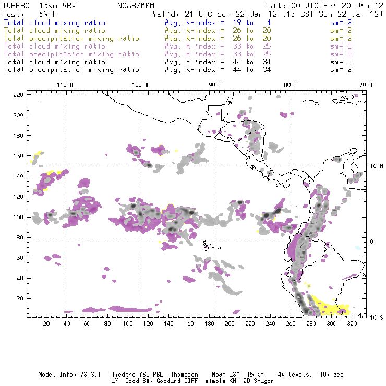
Task: Click the '10 N' latitude label
Action: [377, 166]
